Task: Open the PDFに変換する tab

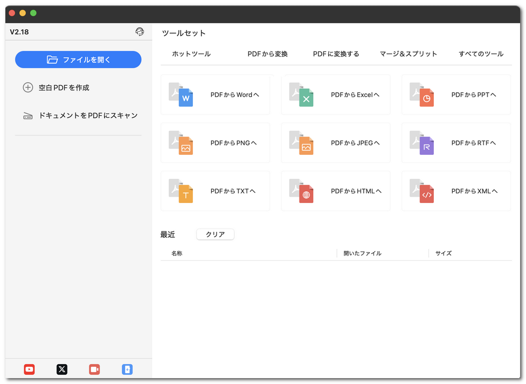Action: pos(336,54)
